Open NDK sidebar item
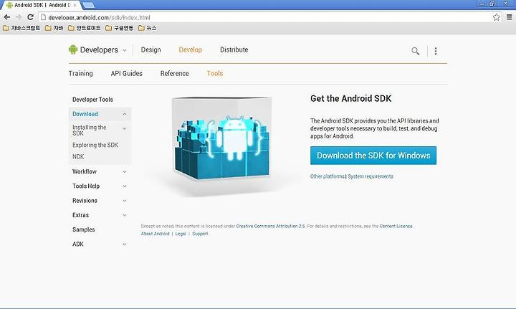The width and height of the screenshot is (516, 309). point(78,156)
